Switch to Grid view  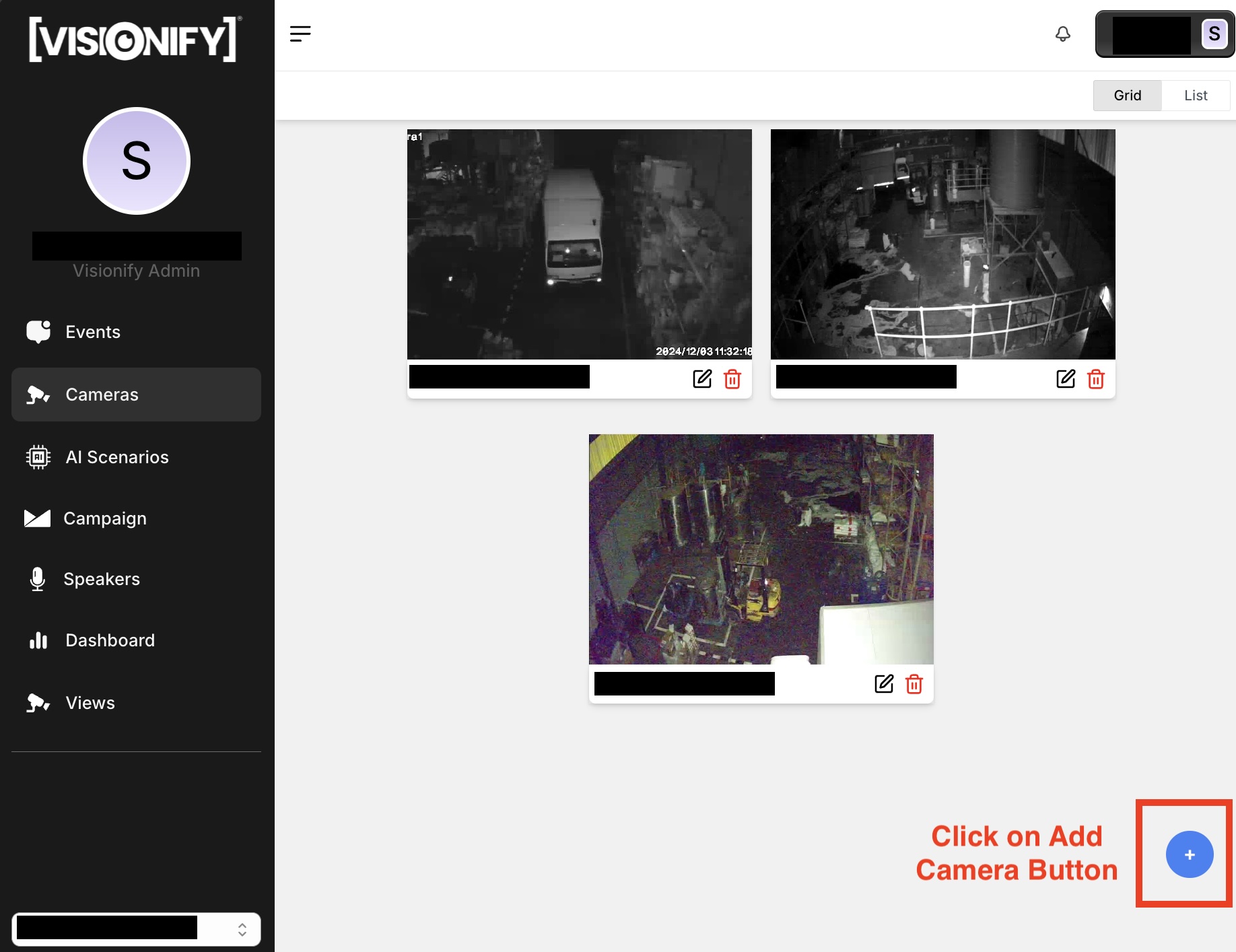(1128, 96)
